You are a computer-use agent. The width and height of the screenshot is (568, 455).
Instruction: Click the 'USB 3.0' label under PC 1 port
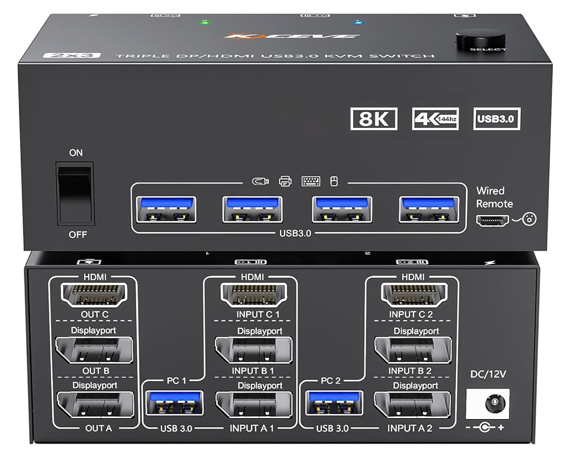point(176,428)
